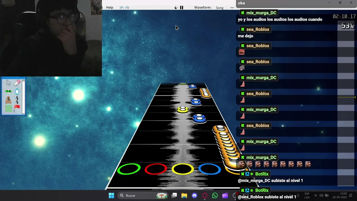Open Discord from the taskbar
The height and width of the screenshot is (201, 357).
(194, 195)
